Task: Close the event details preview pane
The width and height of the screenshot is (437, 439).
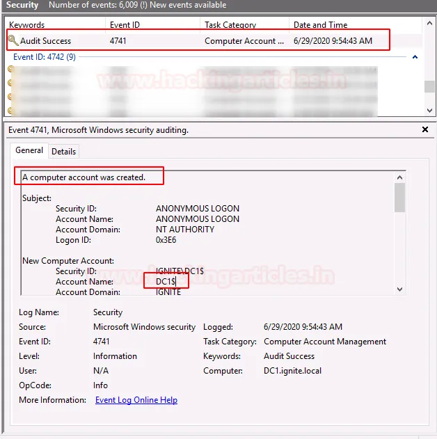Action: click(425, 129)
